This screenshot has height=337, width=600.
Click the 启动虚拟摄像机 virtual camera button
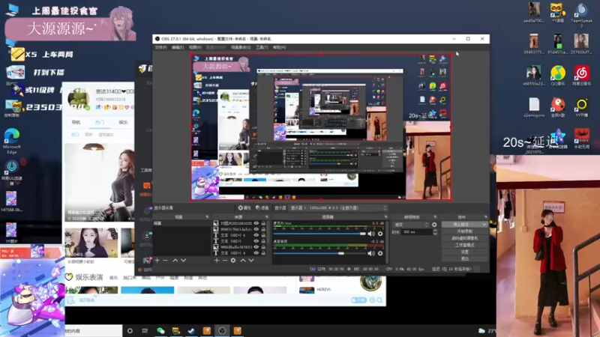pyautogui.click(x=465, y=238)
